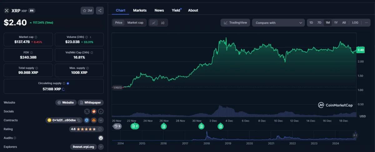Toggle chart to Price mode

coord(119,23)
